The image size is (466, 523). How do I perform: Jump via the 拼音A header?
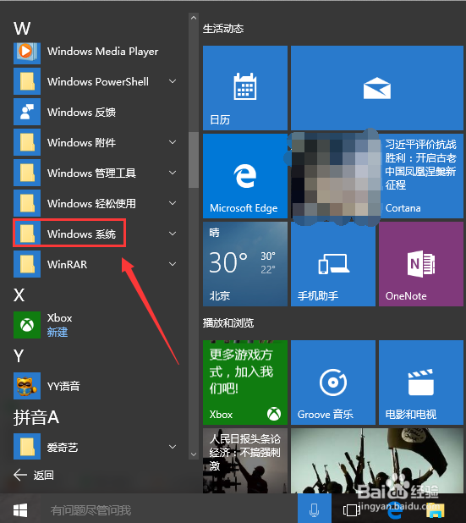coord(36,417)
